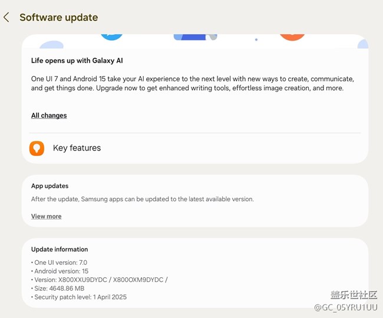This screenshot has width=383, height=318.
Task: Select the X800XXU9DYDC version line
Action: click(101, 280)
